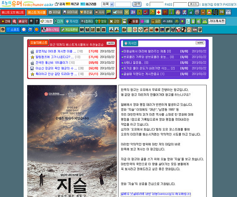Open the 최근글 recent posts link

click(72, 4)
